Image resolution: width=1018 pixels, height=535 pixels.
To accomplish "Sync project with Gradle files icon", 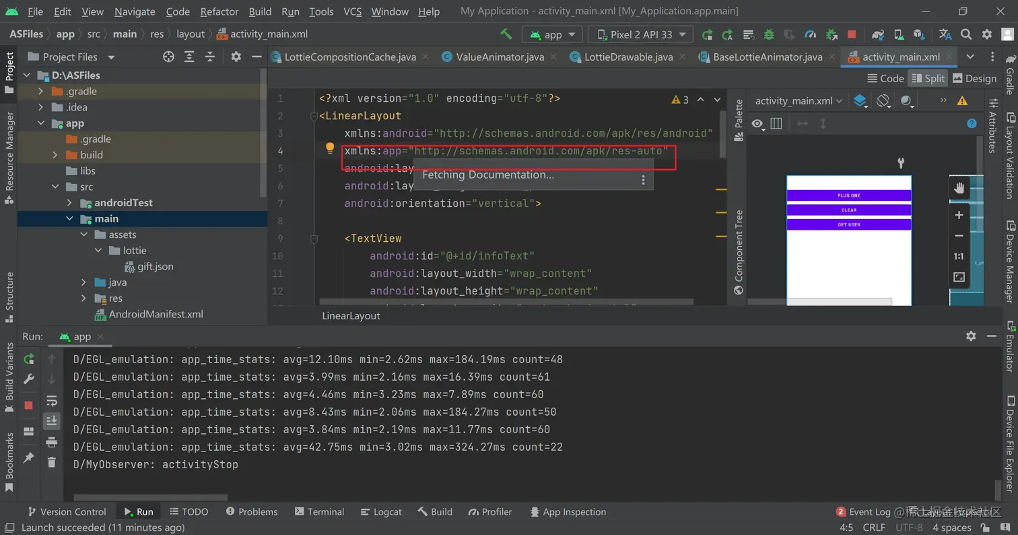I will pos(878,34).
